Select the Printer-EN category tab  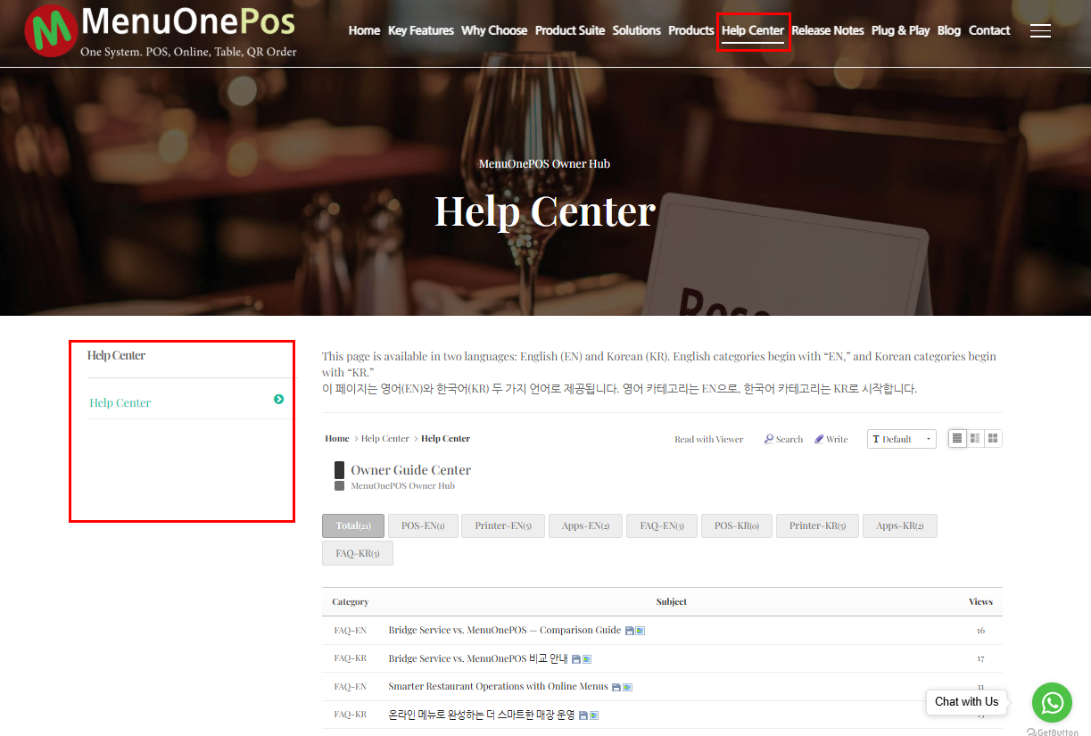pos(503,525)
